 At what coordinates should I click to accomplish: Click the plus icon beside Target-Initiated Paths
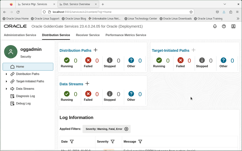(193, 50)
